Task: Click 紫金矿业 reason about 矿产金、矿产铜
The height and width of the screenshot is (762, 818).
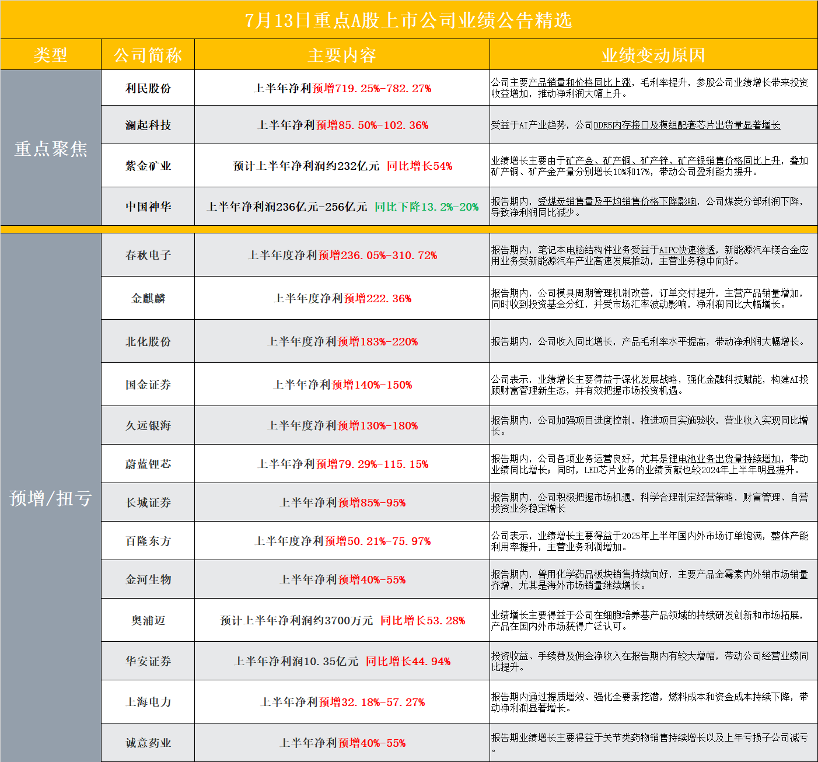Action: pyautogui.click(x=653, y=166)
